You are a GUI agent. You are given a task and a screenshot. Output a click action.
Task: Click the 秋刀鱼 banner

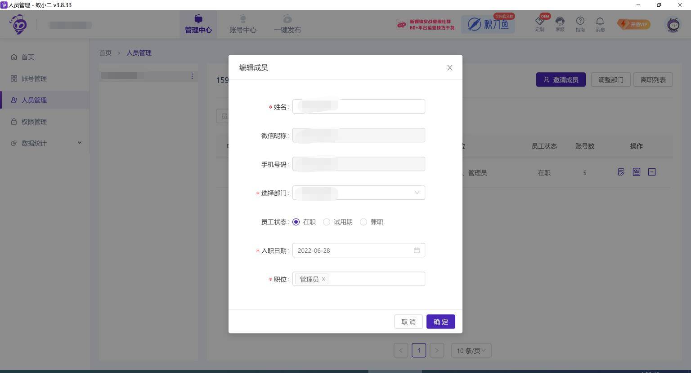tap(488, 24)
